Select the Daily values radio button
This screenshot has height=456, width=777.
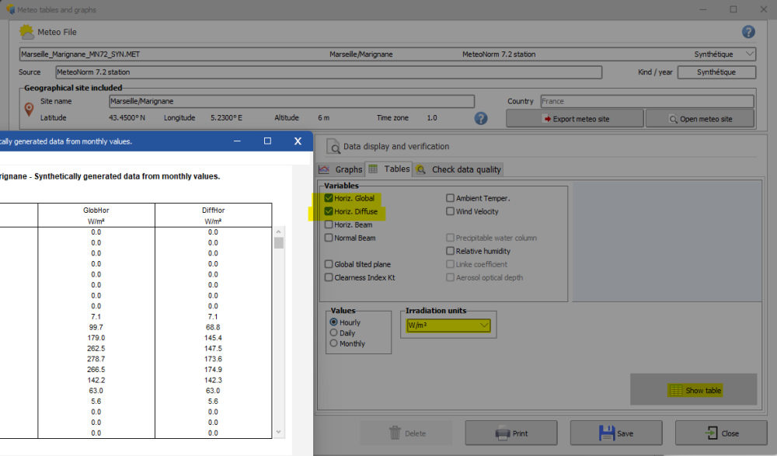335,333
